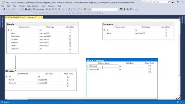The image size is (185, 104).
Task: Click the Find in Files icon
Action: point(89,9)
